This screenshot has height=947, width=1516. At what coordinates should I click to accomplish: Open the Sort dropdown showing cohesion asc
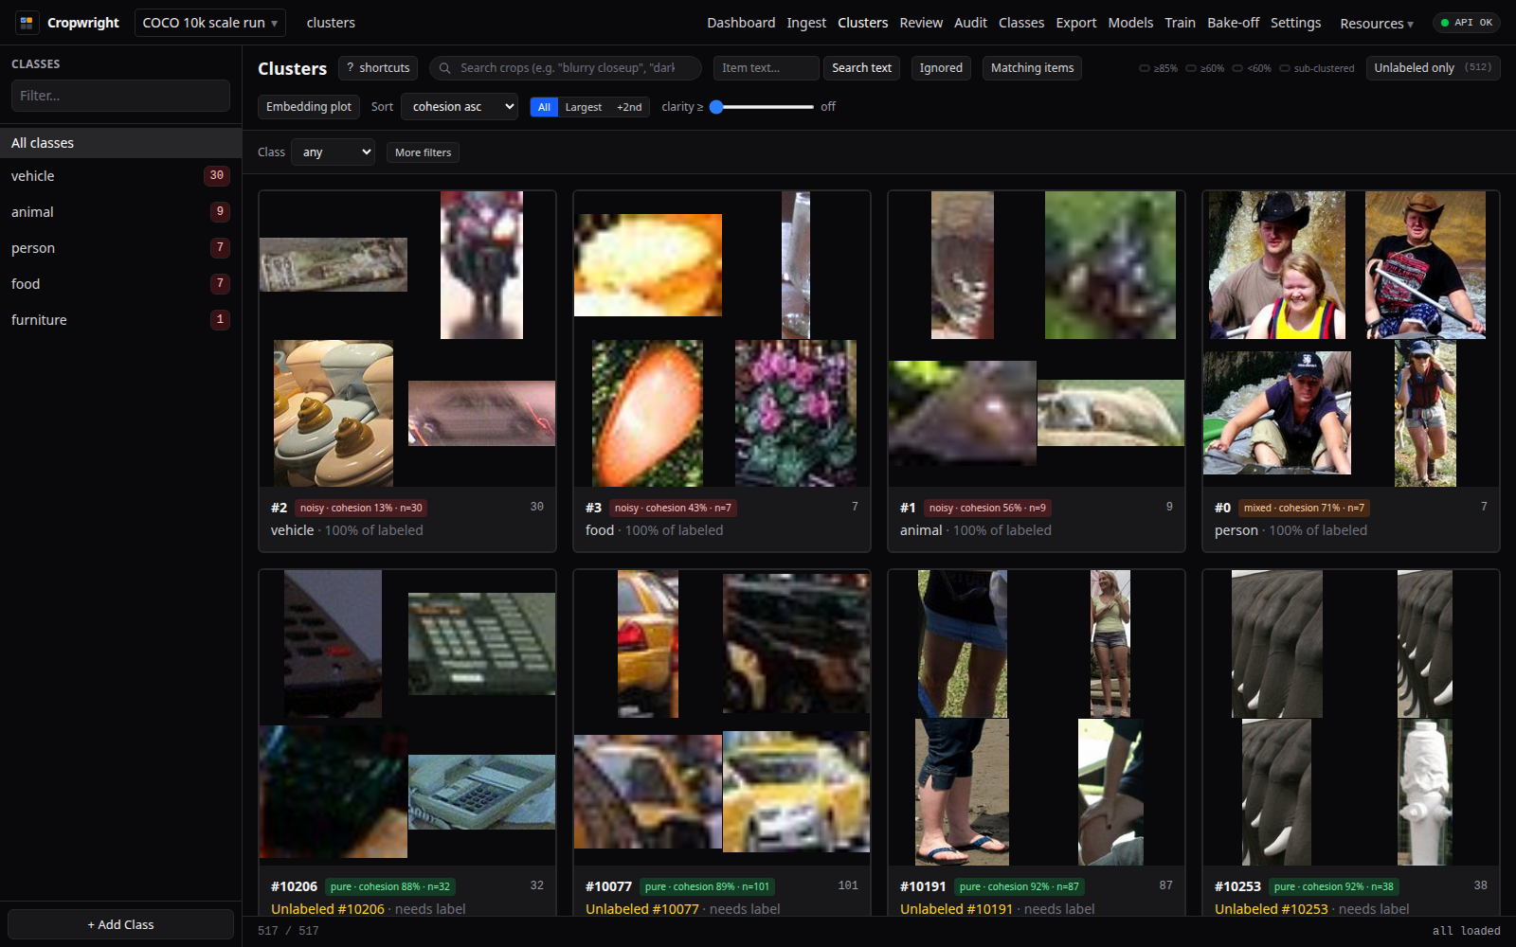coord(460,107)
